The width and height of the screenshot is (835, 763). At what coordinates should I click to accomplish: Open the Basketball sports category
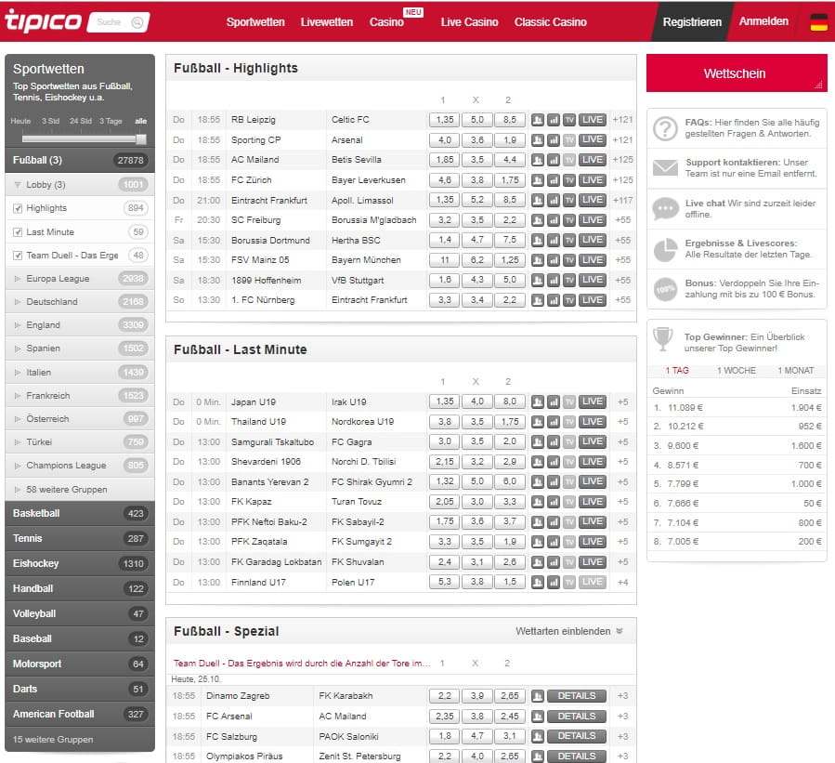pos(80,514)
